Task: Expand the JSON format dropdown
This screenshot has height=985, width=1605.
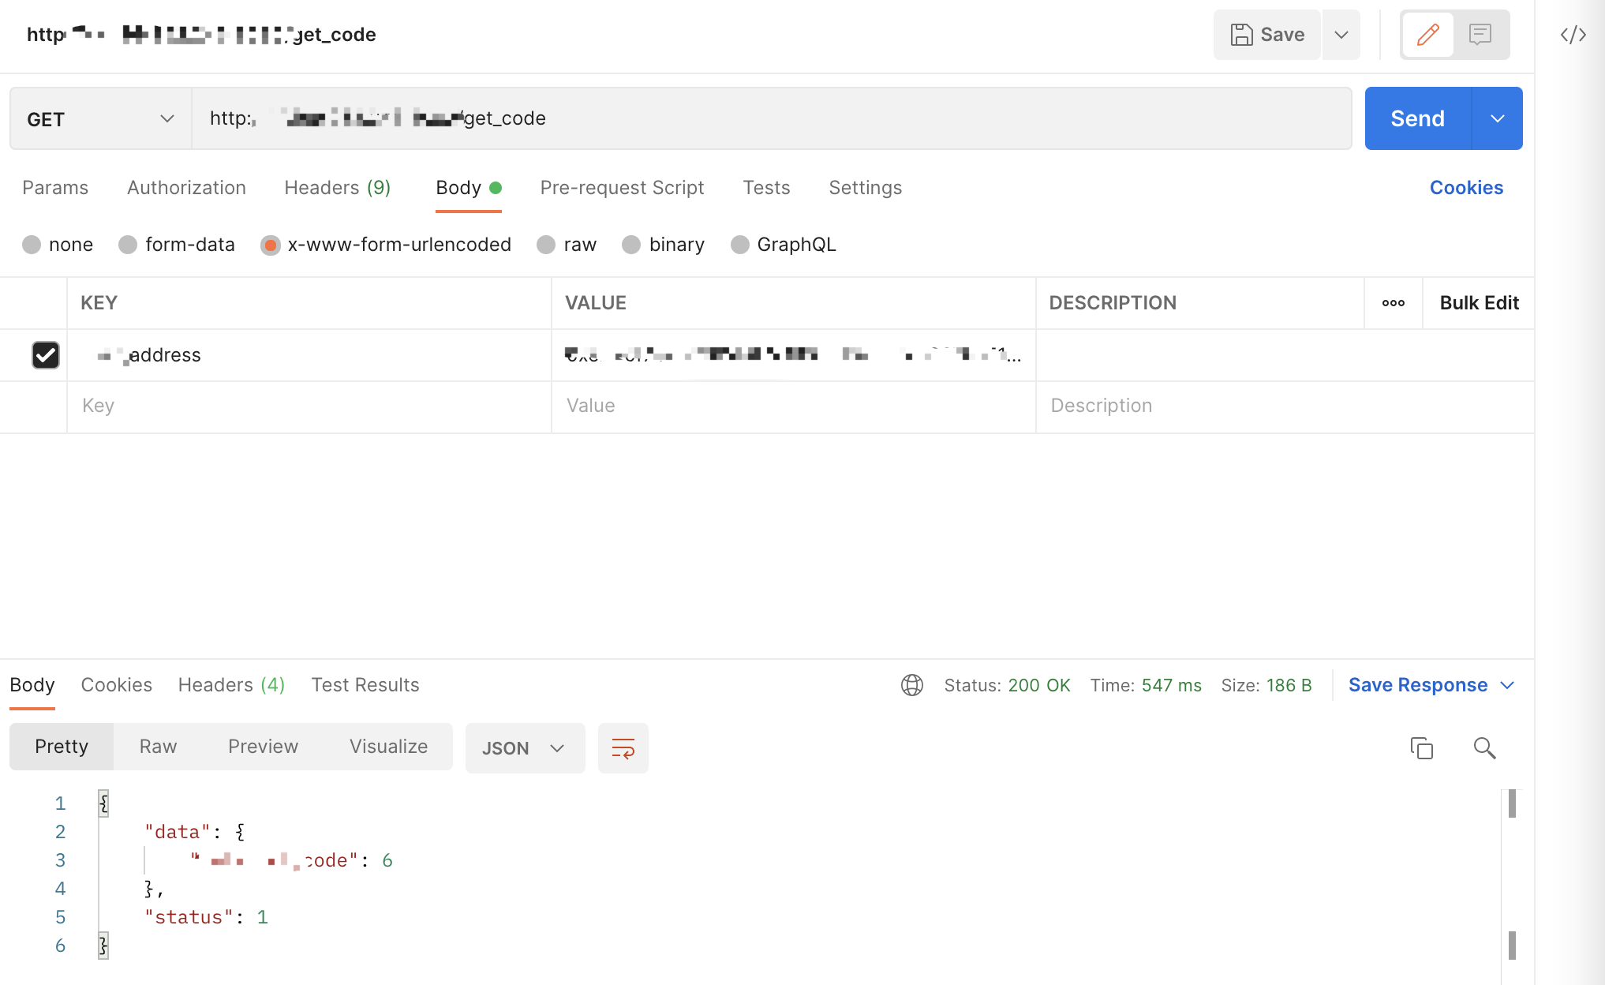Action: 525,748
